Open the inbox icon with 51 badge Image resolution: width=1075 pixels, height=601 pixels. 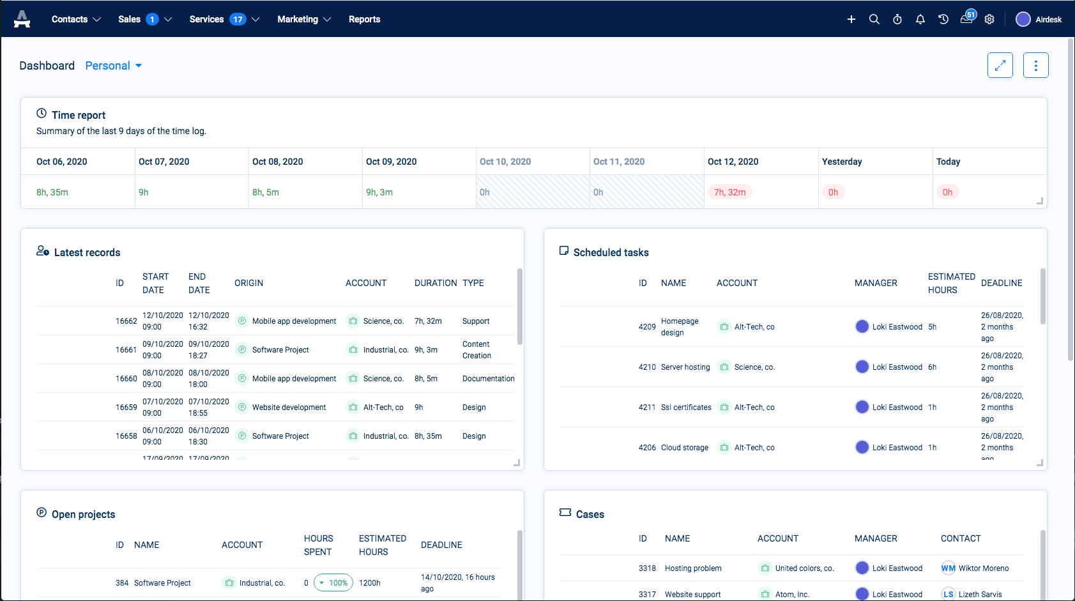966,19
